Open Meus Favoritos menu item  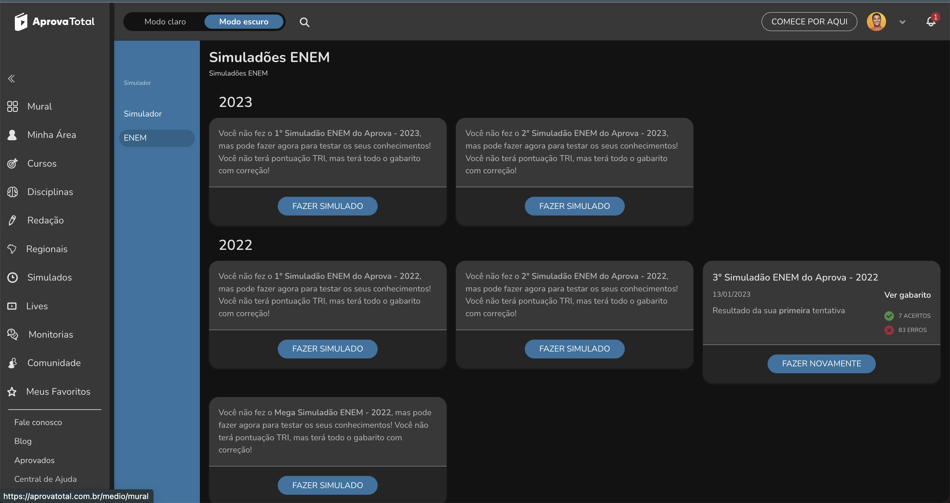pyautogui.click(x=58, y=391)
